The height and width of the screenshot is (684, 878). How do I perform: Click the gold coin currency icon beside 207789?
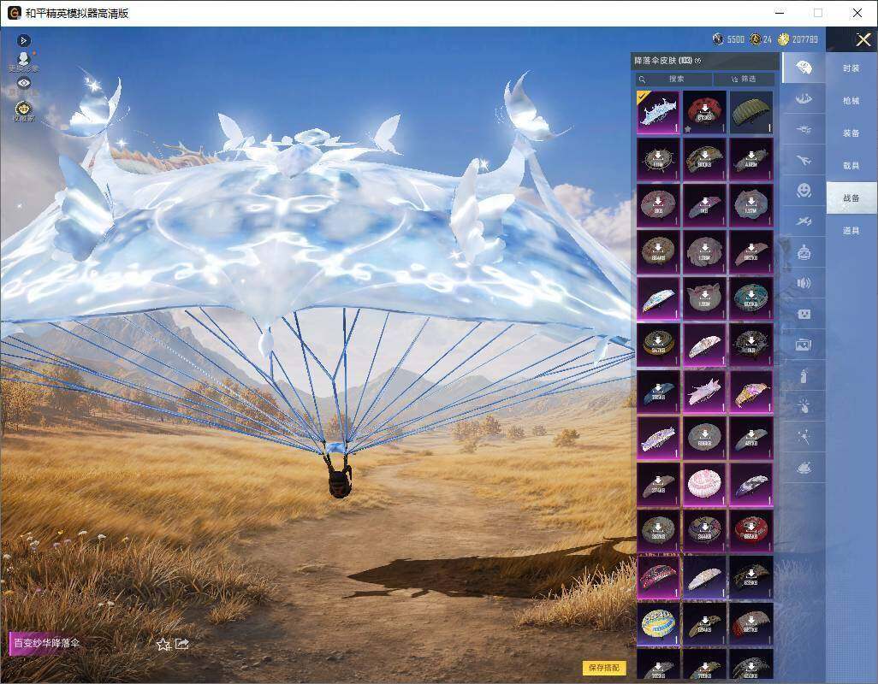(783, 38)
